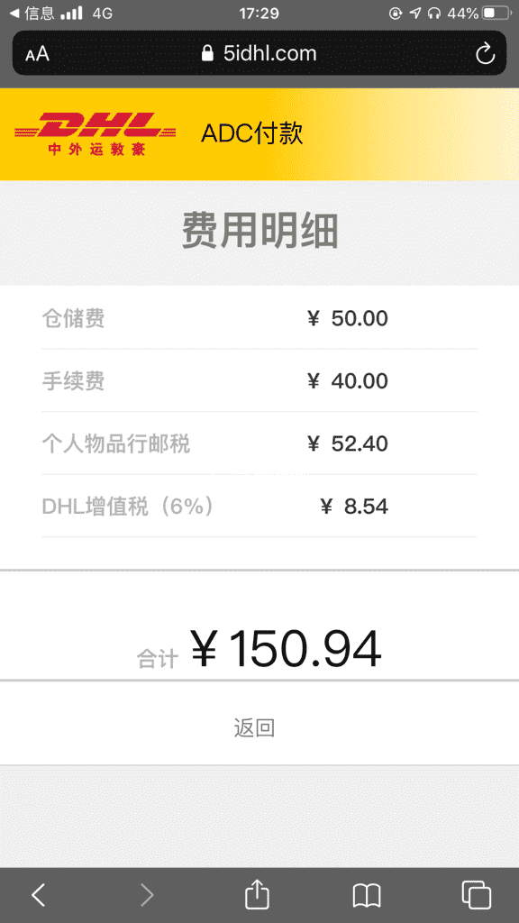Tap the 仓储费 row

259,318
